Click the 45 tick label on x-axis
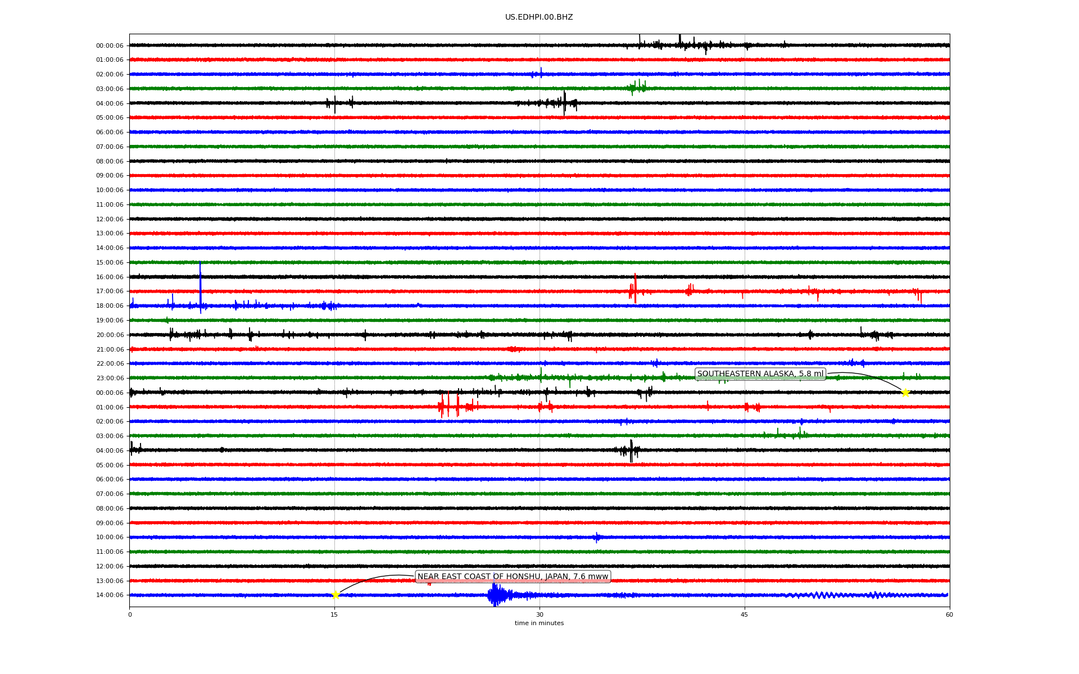Screen dimensions: 1079x674 tap(745, 614)
